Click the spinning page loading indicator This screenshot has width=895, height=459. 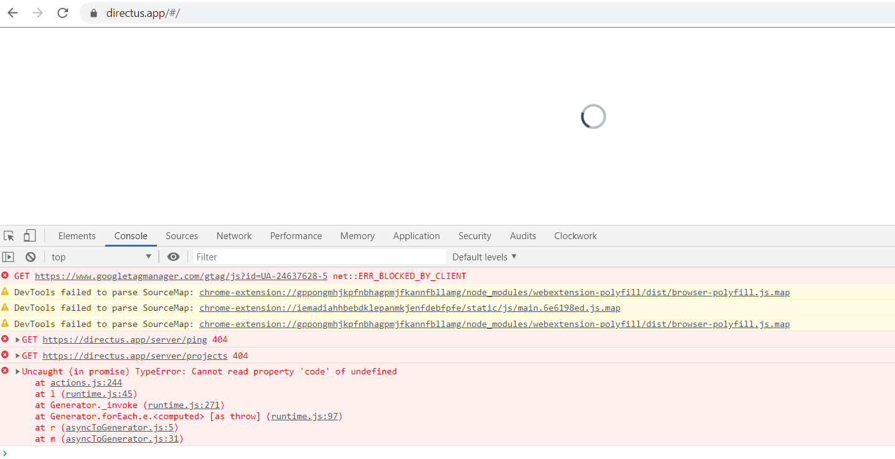click(x=593, y=116)
